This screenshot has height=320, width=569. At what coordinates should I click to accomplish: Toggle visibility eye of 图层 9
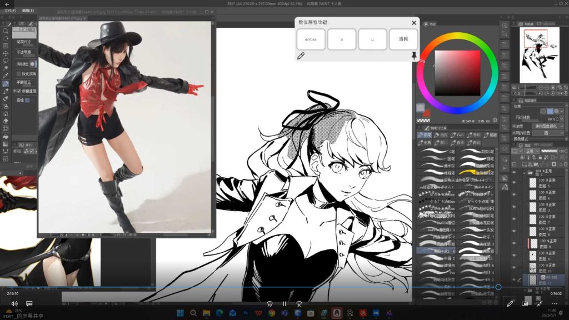(x=513, y=243)
